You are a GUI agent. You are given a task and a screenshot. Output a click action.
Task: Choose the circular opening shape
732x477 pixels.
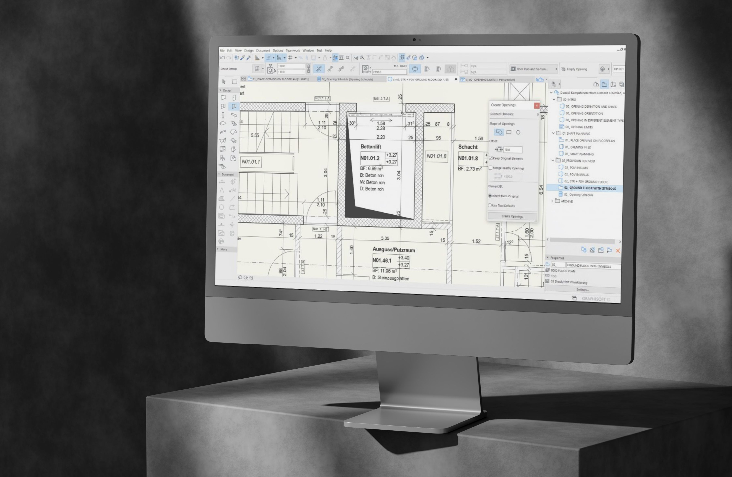518,132
